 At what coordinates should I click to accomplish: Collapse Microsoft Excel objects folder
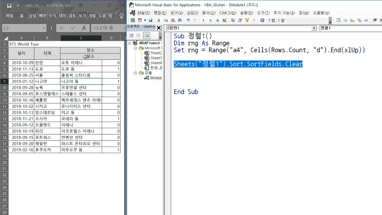click(x=135, y=48)
